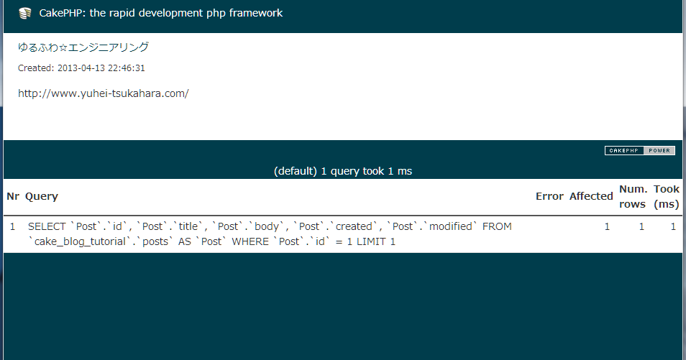686x360 pixels.
Task: Click the Num. rows value 1
Action: 641,226
